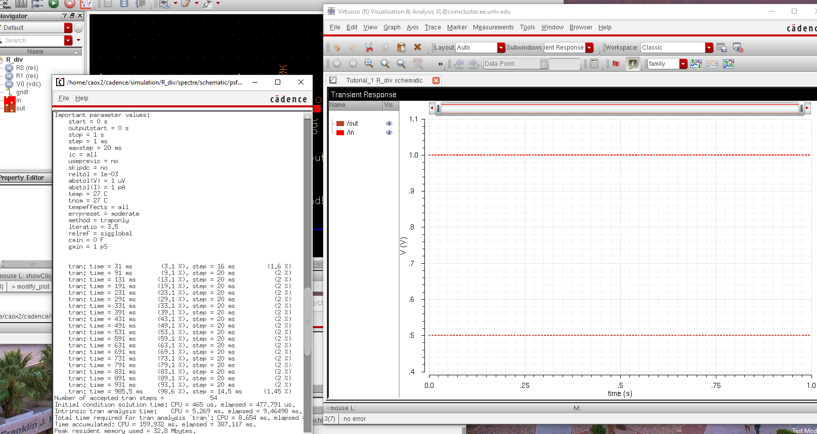Click the red flag marker icon
The height and width of the screenshot is (434, 817).
(616, 64)
